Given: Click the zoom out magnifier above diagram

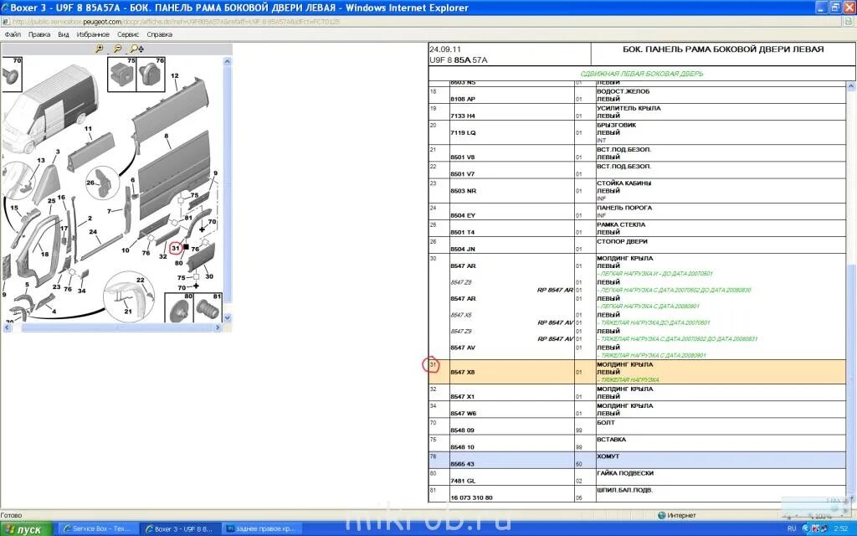Looking at the screenshot, I should point(117,49).
